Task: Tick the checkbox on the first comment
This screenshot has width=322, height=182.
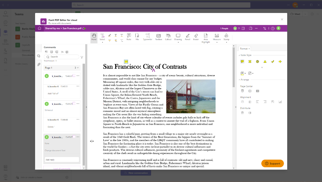Action: click(x=74, y=76)
